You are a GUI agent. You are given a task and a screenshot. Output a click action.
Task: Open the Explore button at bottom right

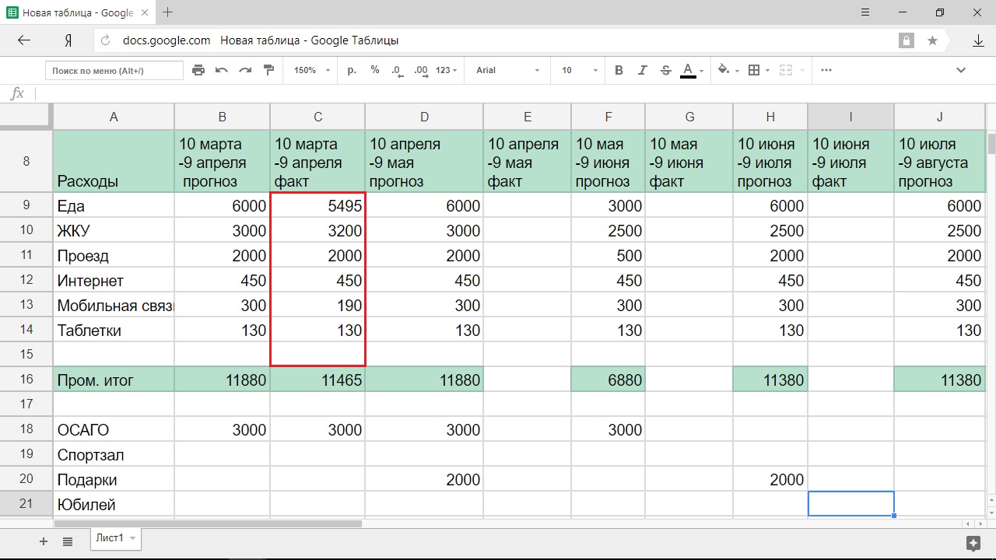(x=973, y=542)
